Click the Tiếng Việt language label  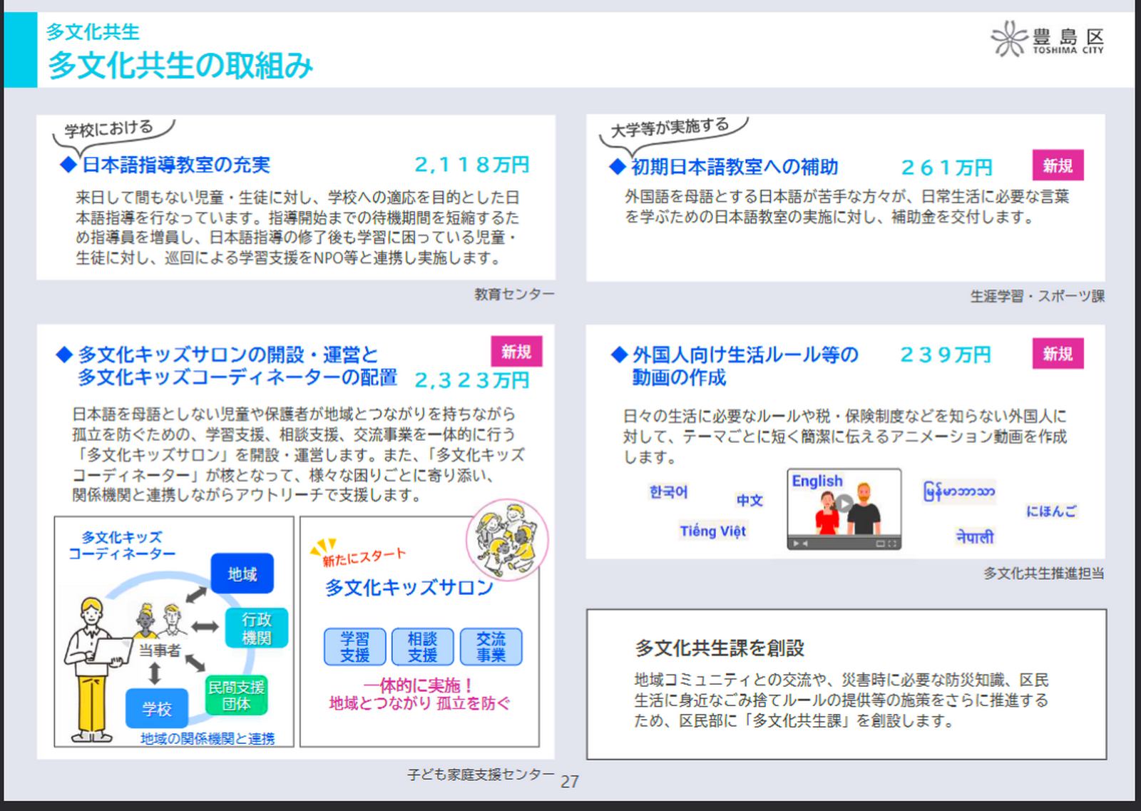click(x=712, y=531)
